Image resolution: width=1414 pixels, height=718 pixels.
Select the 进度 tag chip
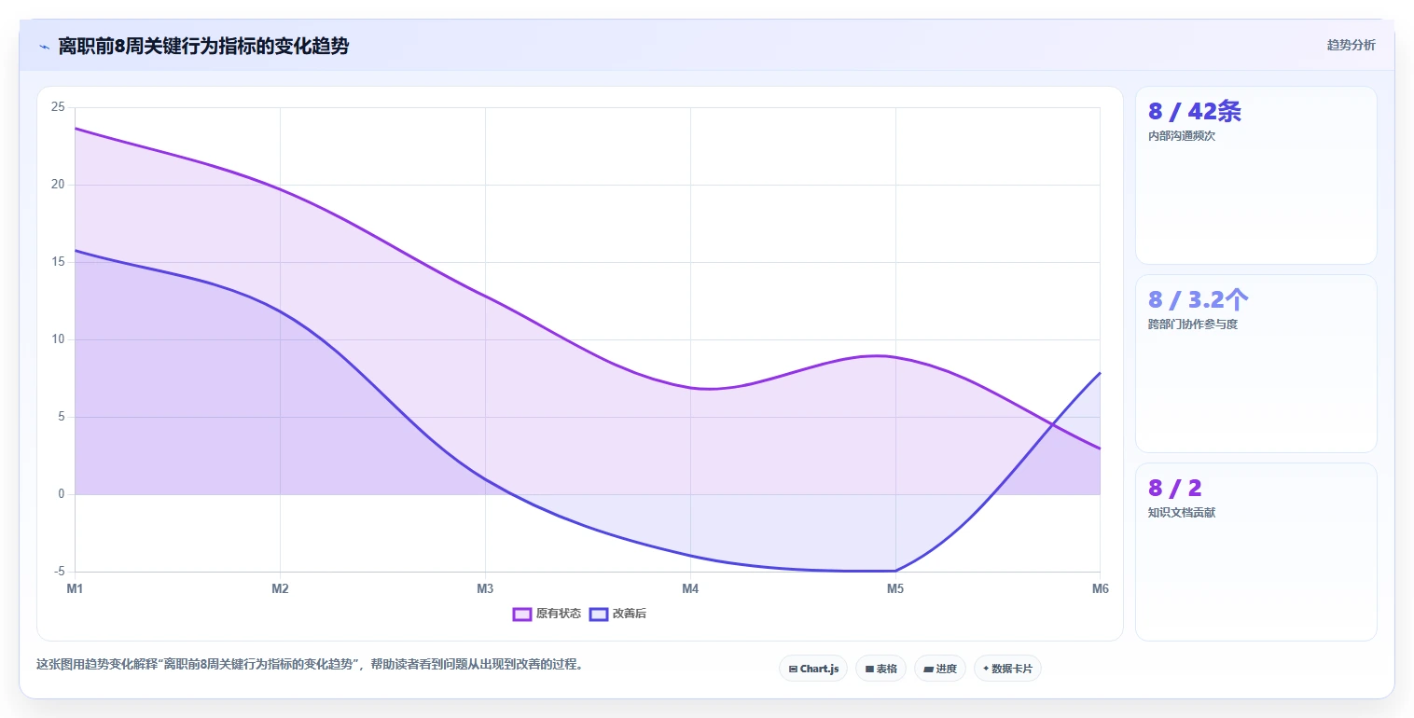coord(940,669)
